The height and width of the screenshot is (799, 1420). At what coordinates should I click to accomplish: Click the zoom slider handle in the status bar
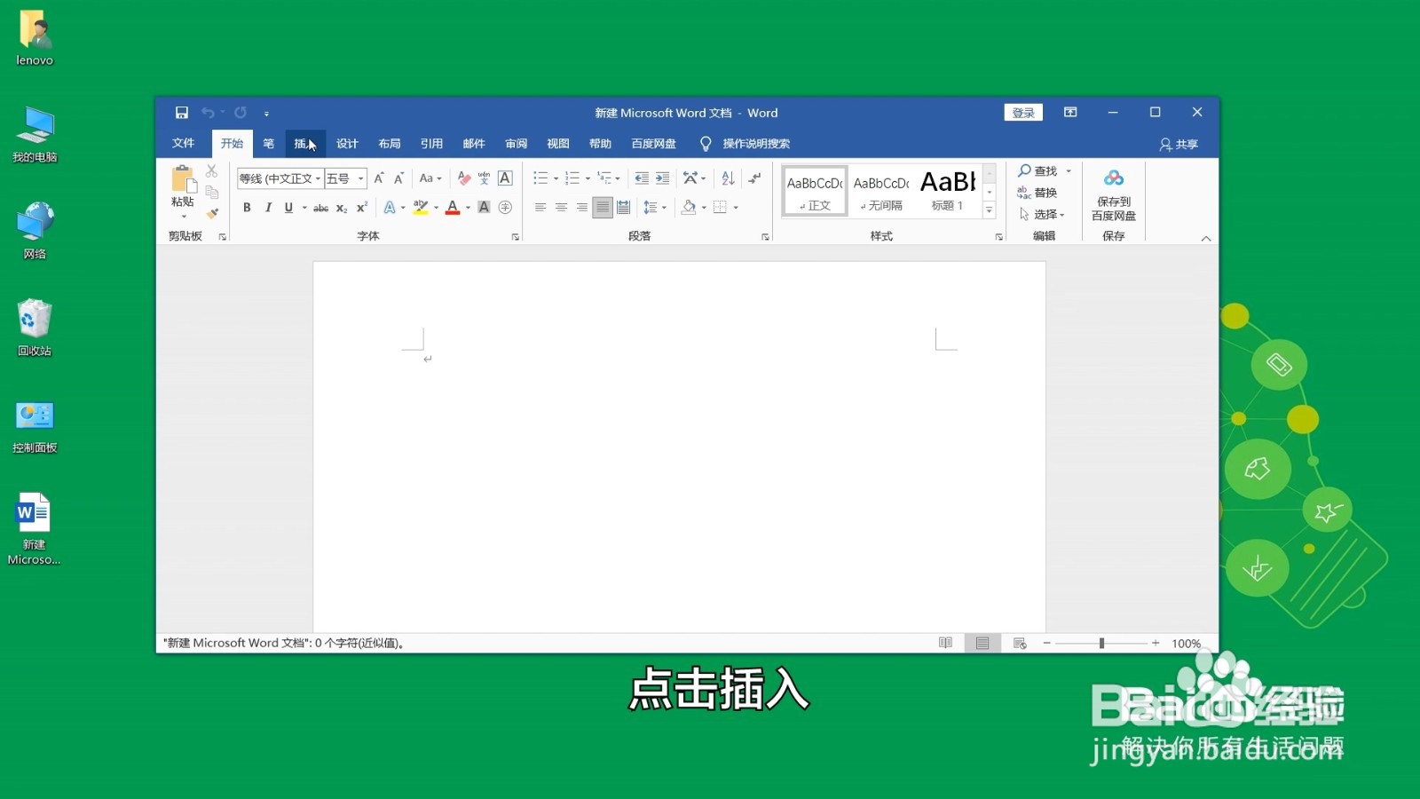point(1101,644)
